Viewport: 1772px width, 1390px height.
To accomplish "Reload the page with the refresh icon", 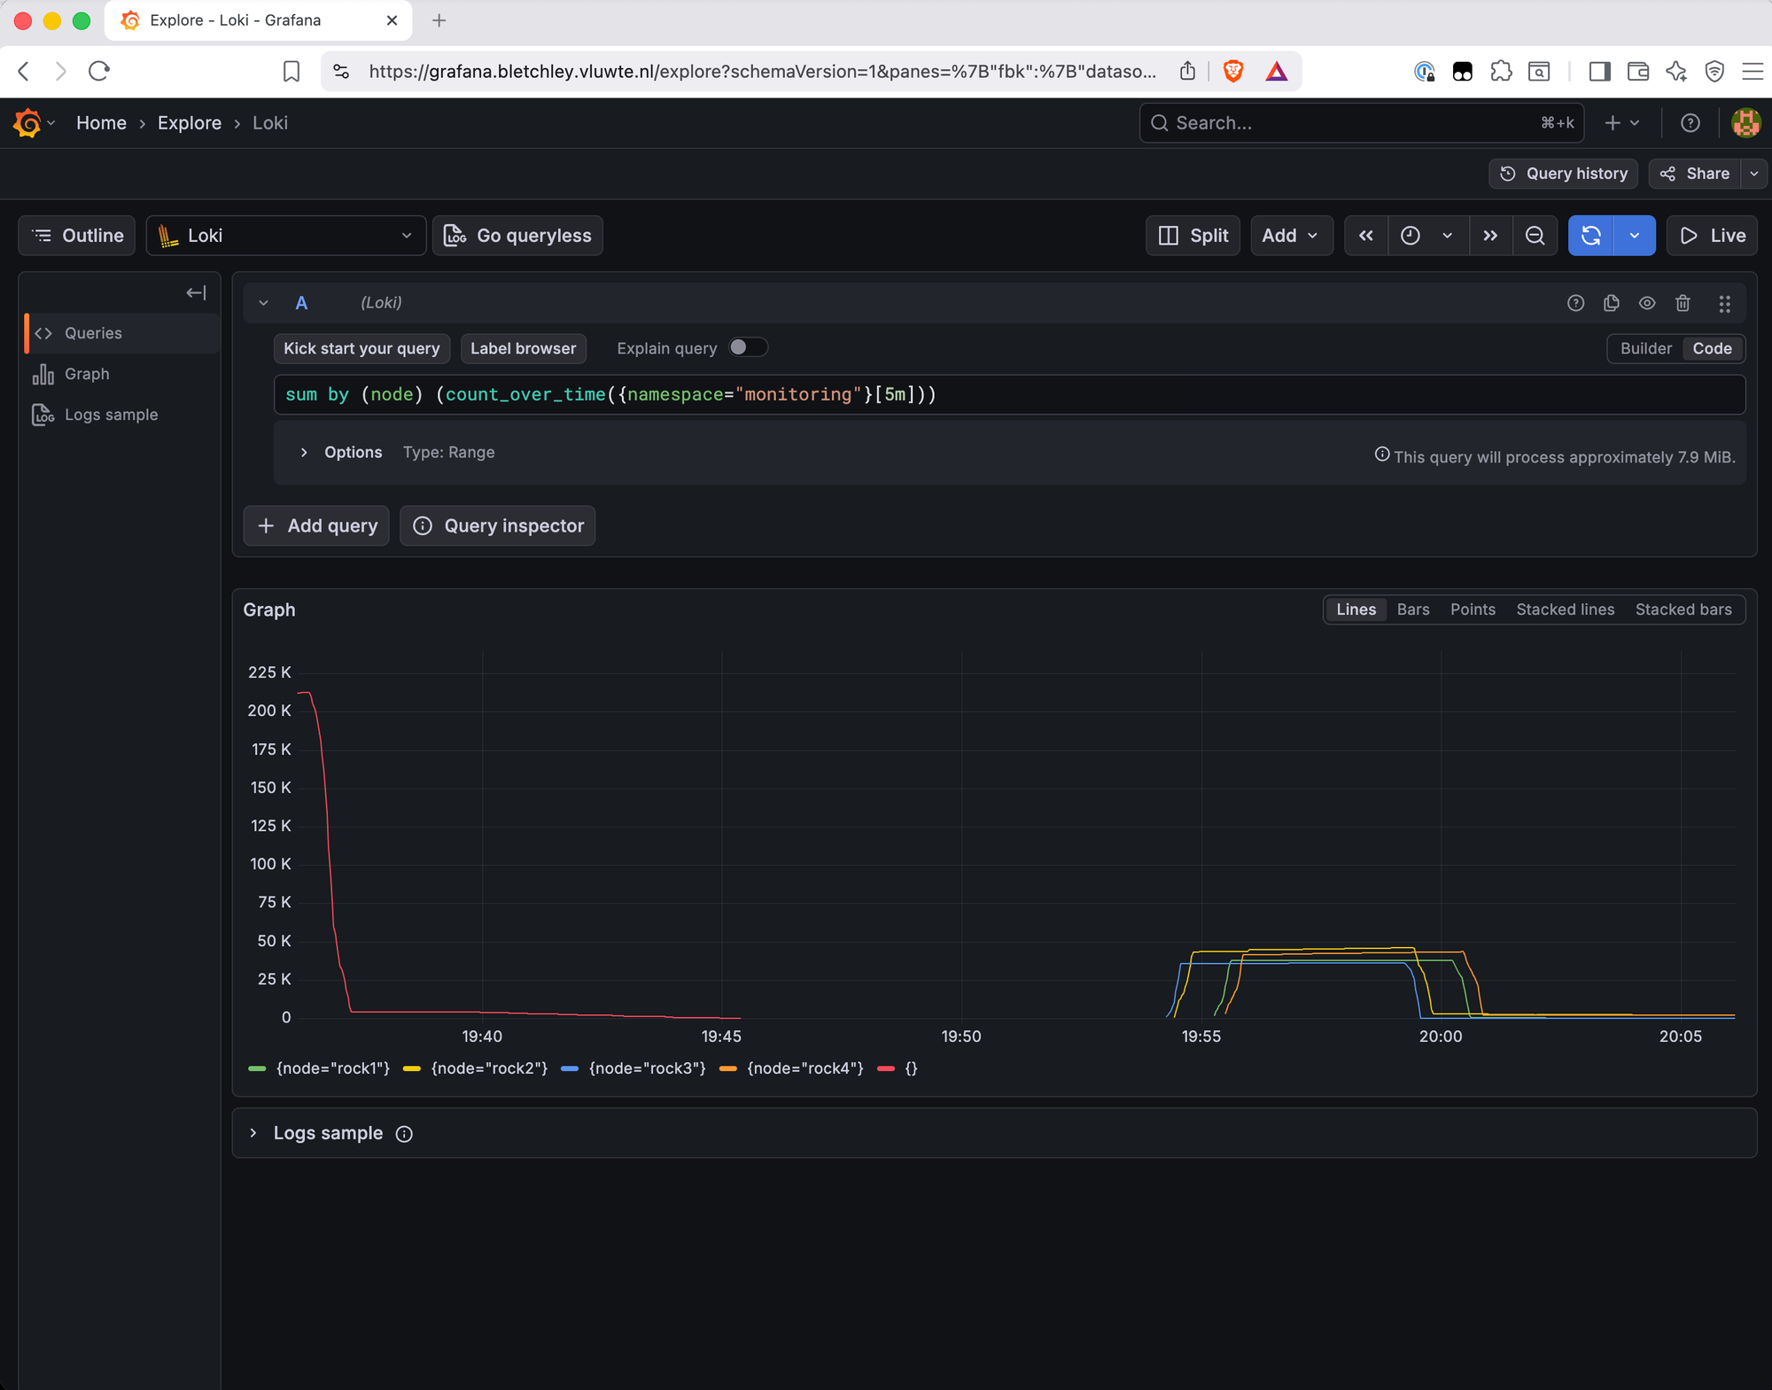I will [x=99, y=72].
